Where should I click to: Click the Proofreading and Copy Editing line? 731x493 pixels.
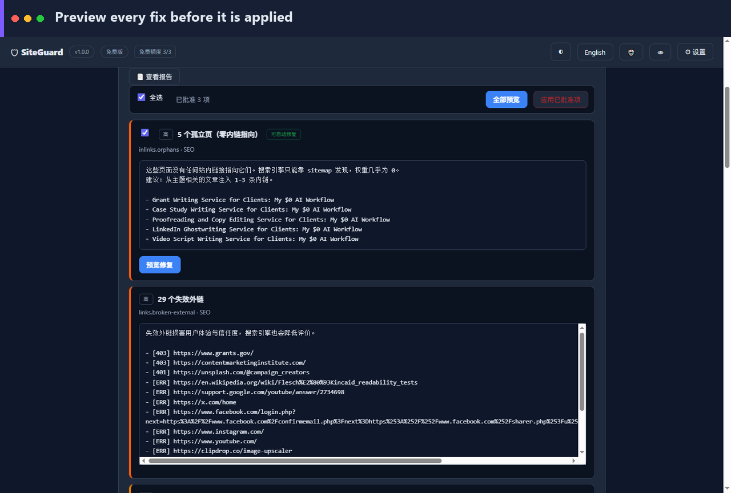(268, 219)
